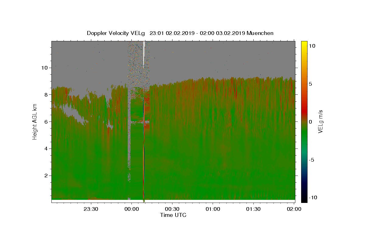Click the colorbar value 10 at top
The height and width of the screenshot is (243, 365).
[x=312, y=46]
